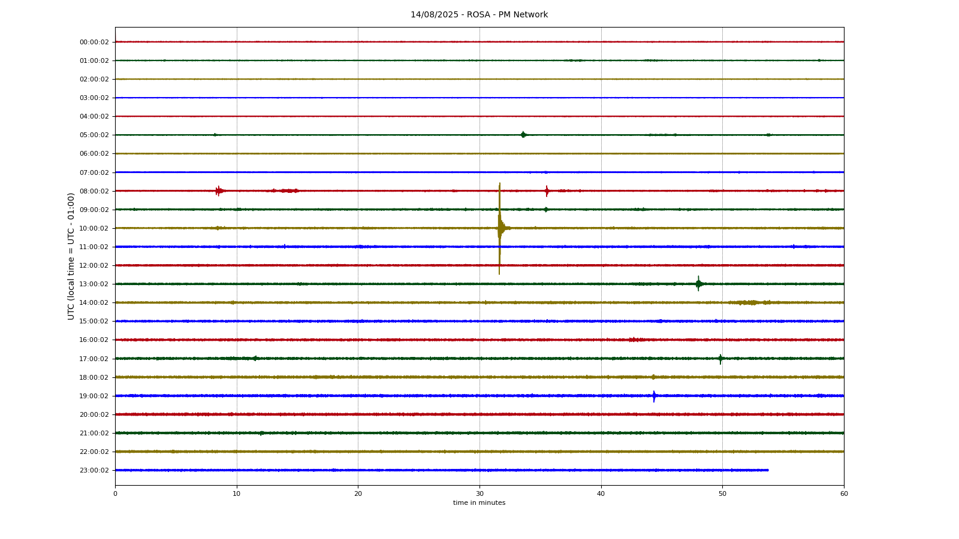Click the 07:00:02 row label
Screen dimensions: 959x539
94,172
